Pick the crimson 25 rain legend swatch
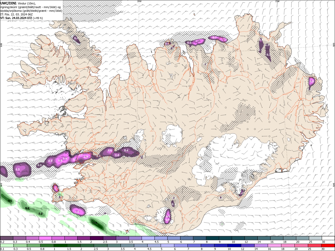Screen dimensions: 335x251 (314, 246)
